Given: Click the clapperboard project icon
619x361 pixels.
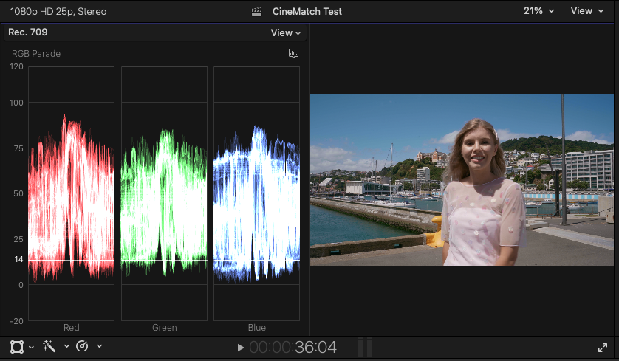Looking at the screenshot, I should click(x=257, y=11).
